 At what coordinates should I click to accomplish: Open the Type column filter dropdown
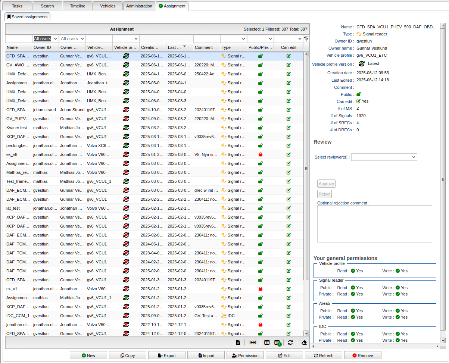pyautogui.click(x=233, y=39)
